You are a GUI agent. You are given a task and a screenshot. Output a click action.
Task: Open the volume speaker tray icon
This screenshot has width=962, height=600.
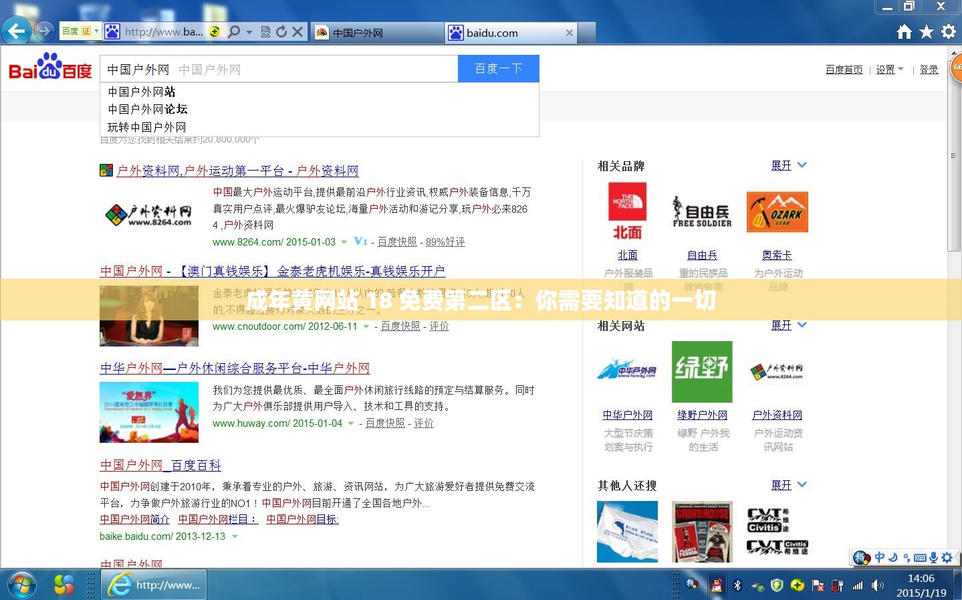pyautogui.click(x=878, y=585)
